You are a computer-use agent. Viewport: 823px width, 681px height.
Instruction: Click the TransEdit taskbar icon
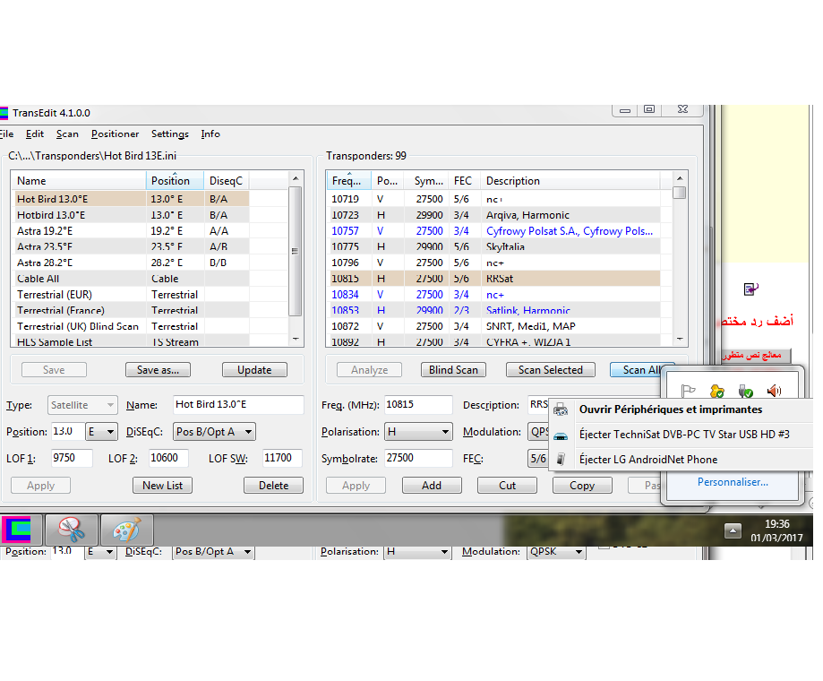tap(20, 530)
